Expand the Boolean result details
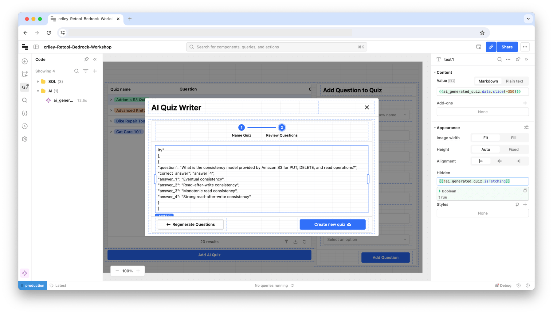553x314 pixels. click(440, 191)
